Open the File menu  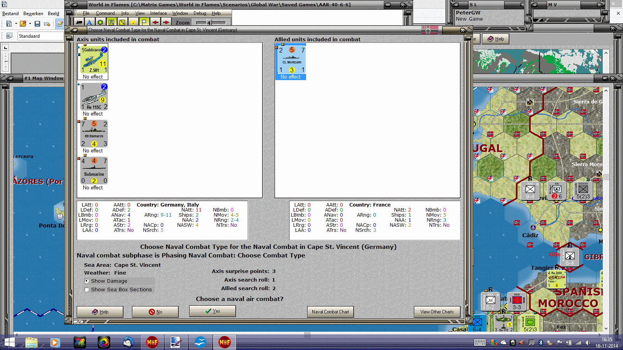point(86,13)
